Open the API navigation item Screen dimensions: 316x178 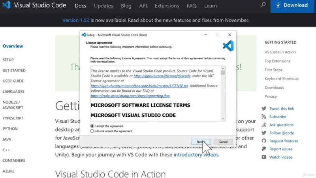click(143, 6)
